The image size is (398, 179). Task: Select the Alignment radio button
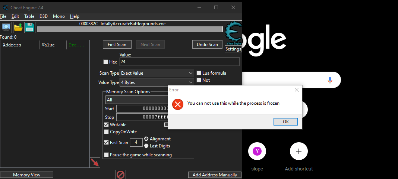coord(146,139)
